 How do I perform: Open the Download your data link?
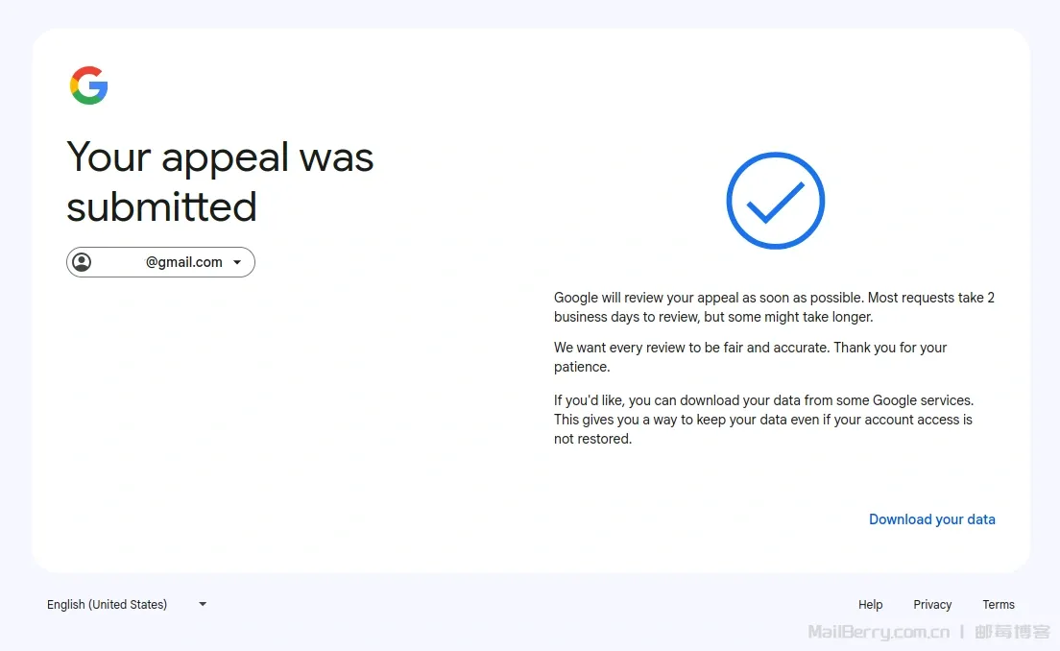[931, 519]
